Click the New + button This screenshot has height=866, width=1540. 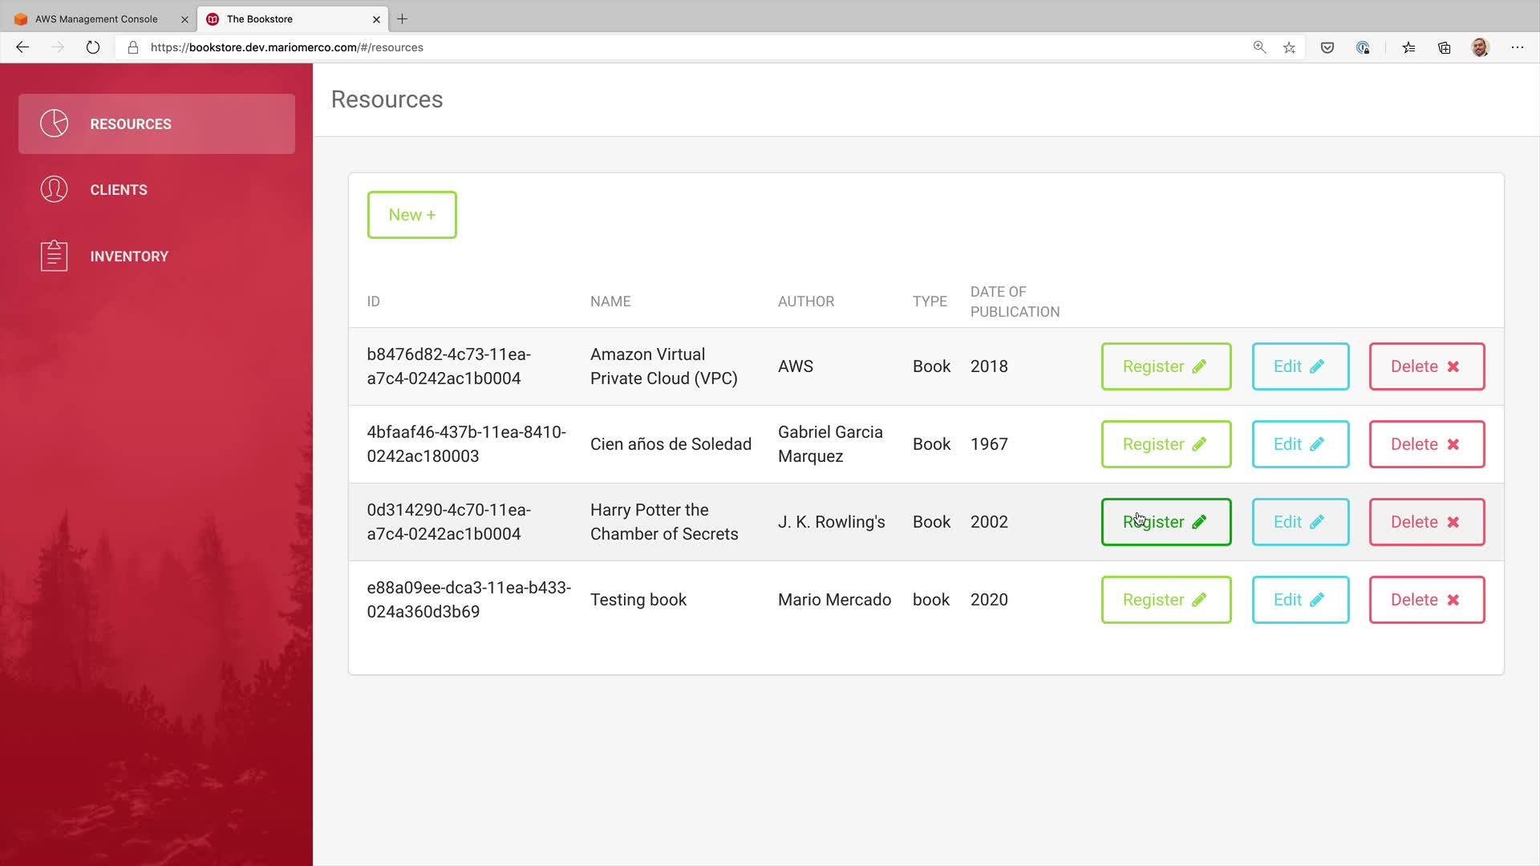click(x=411, y=214)
